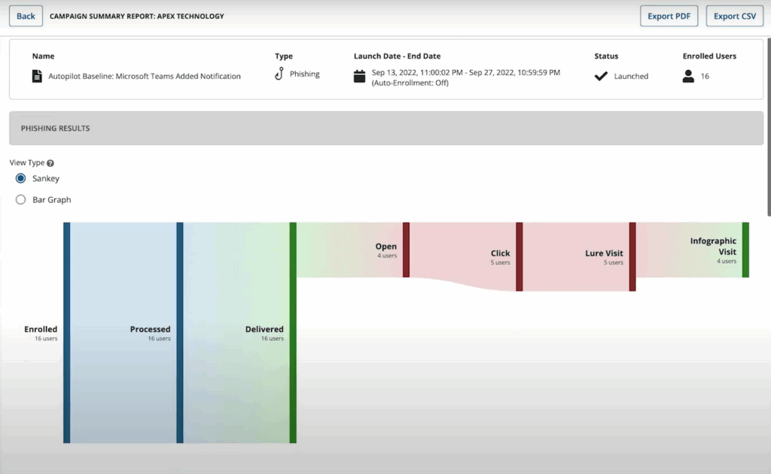This screenshot has width=771, height=474.
Task: Select the Sankey view radio button
Action: coord(21,179)
